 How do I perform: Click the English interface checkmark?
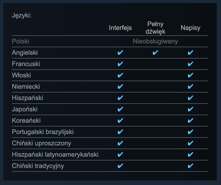coord(120,53)
